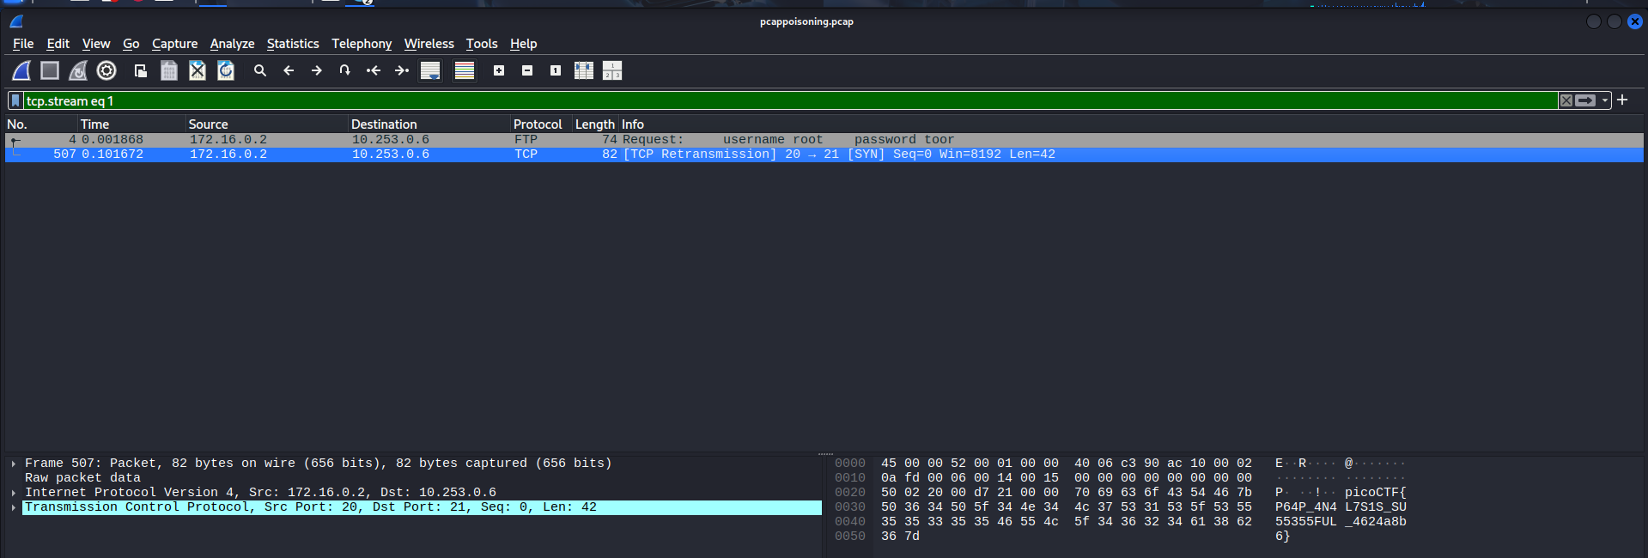Open the display filter history dropdown
The height and width of the screenshot is (558, 1648).
pyautogui.click(x=1605, y=101)
